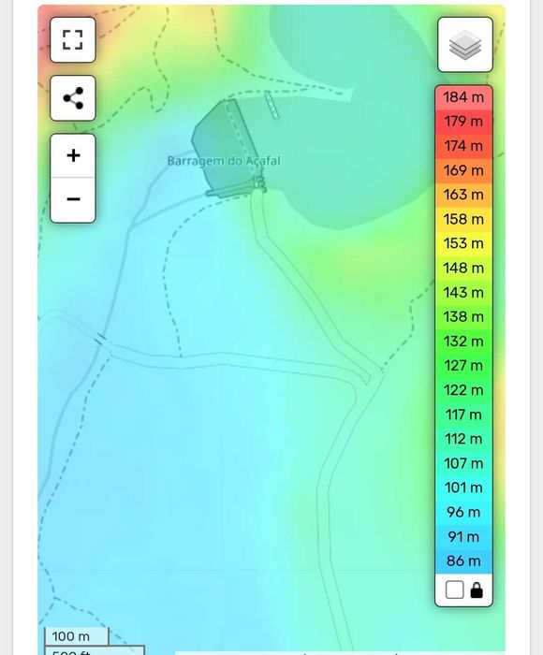
Task: Share this map via share icon
Action: pos(73,98)
